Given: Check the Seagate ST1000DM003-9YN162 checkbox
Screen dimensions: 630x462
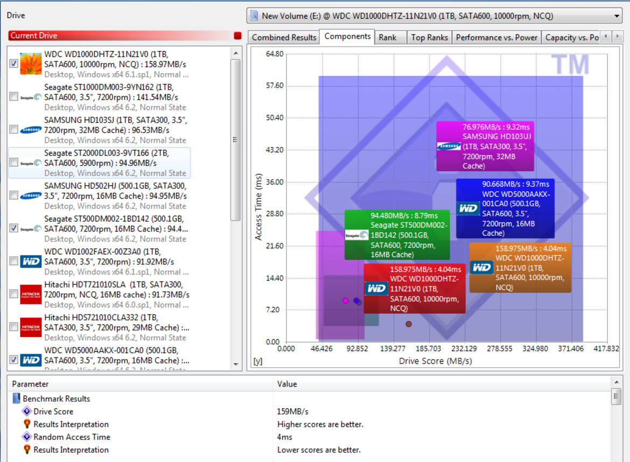Looking at the screenshot, I should click(13, 96).
